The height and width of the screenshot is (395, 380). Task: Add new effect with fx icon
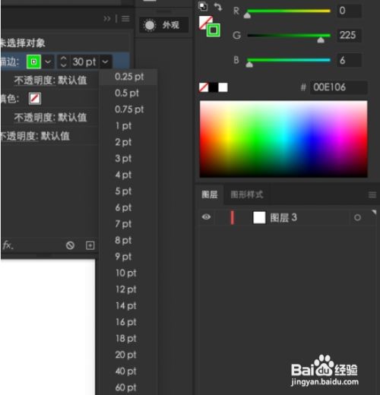[8, 245]
